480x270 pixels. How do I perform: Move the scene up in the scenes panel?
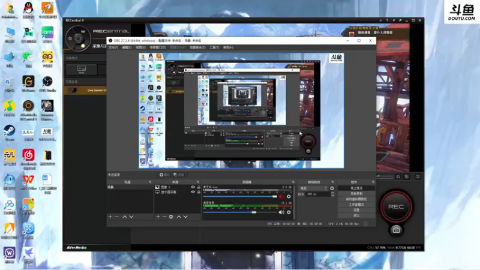pyautogui.click(x=125, y=217)
